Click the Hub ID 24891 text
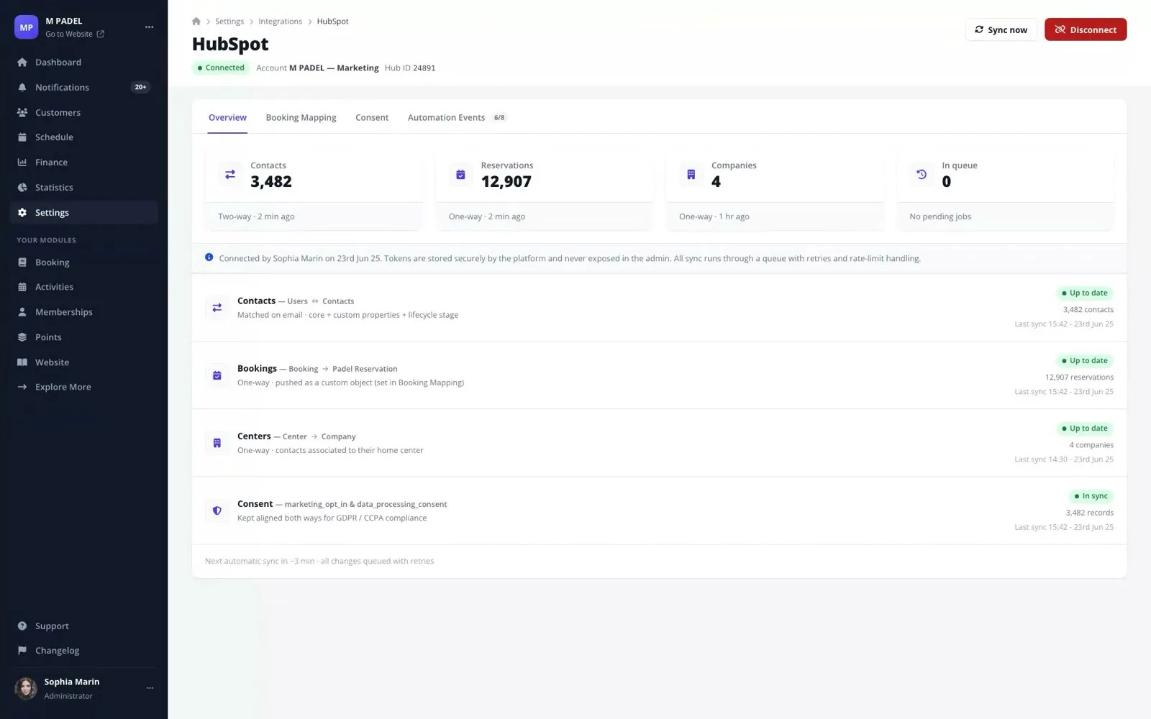The height and width of the screenshot is (719, 1151). (410, 68)
